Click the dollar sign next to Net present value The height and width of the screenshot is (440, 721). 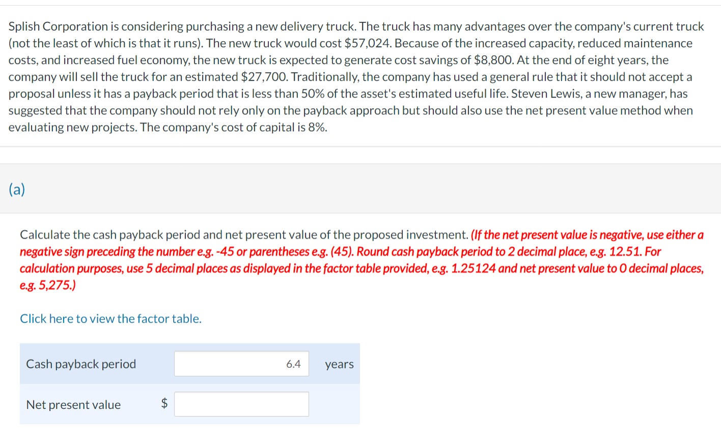[x=163, y=404]
